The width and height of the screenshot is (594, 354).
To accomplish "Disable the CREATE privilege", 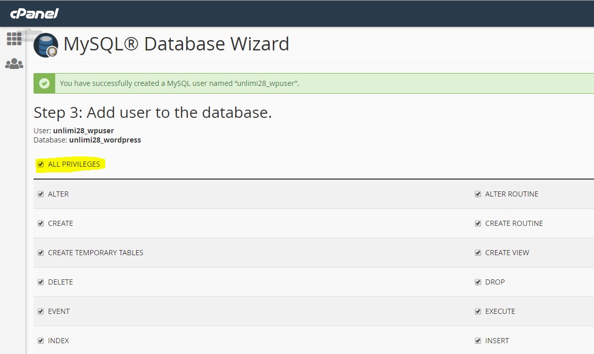I will pos(41,223).
